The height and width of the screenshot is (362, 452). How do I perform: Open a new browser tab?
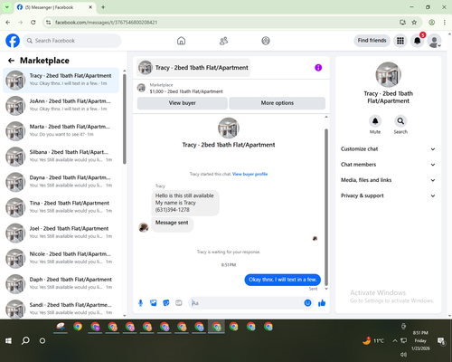pyautogui.click(x=103, y=7)
